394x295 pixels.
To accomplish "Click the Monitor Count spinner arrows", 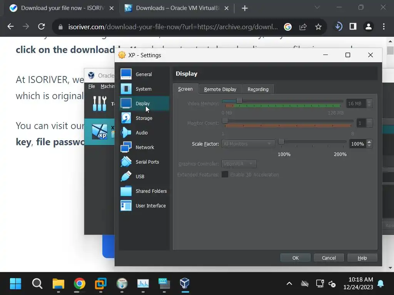I will (369, 123).
